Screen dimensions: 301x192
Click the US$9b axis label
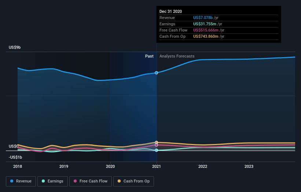coord(15,47)
